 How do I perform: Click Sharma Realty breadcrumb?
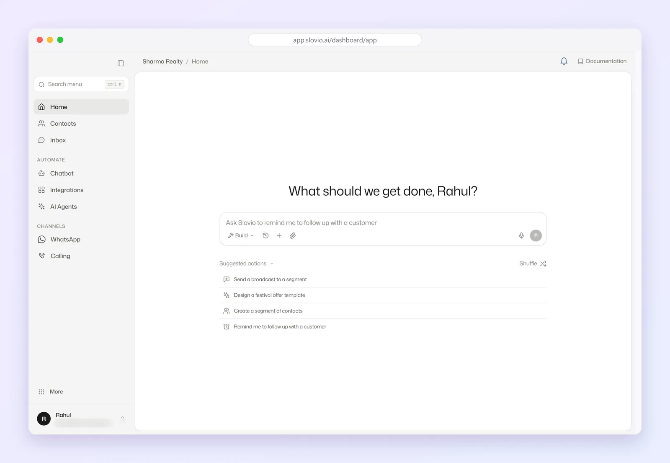[x=162, y=62]
